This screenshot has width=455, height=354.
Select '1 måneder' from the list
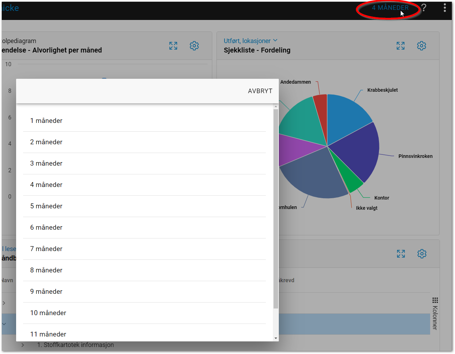tap(46, 121)
